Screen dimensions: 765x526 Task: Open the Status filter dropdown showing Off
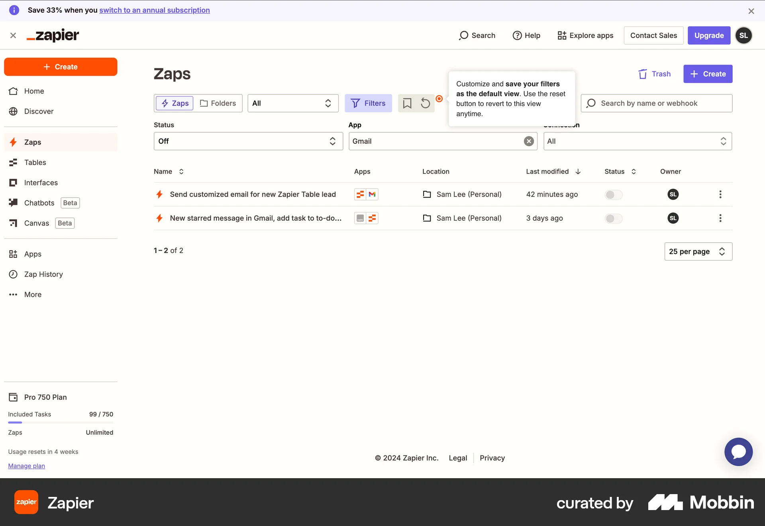[x=248, y=141]
